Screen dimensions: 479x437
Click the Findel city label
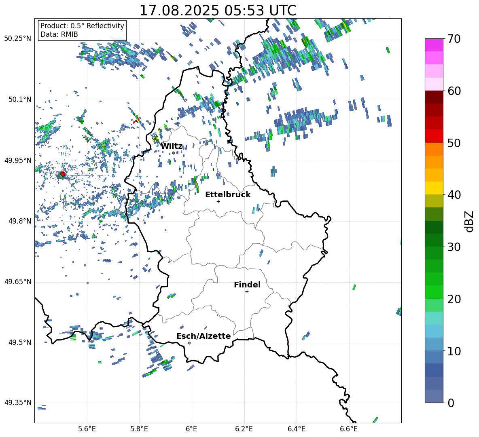pos(247,285)
